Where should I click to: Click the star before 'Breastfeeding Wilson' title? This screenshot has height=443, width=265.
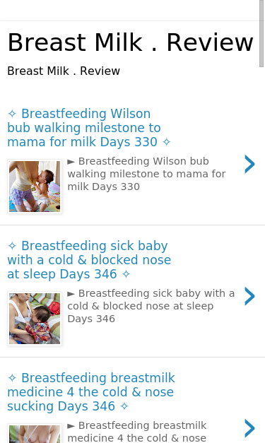[x=12, y=114]
